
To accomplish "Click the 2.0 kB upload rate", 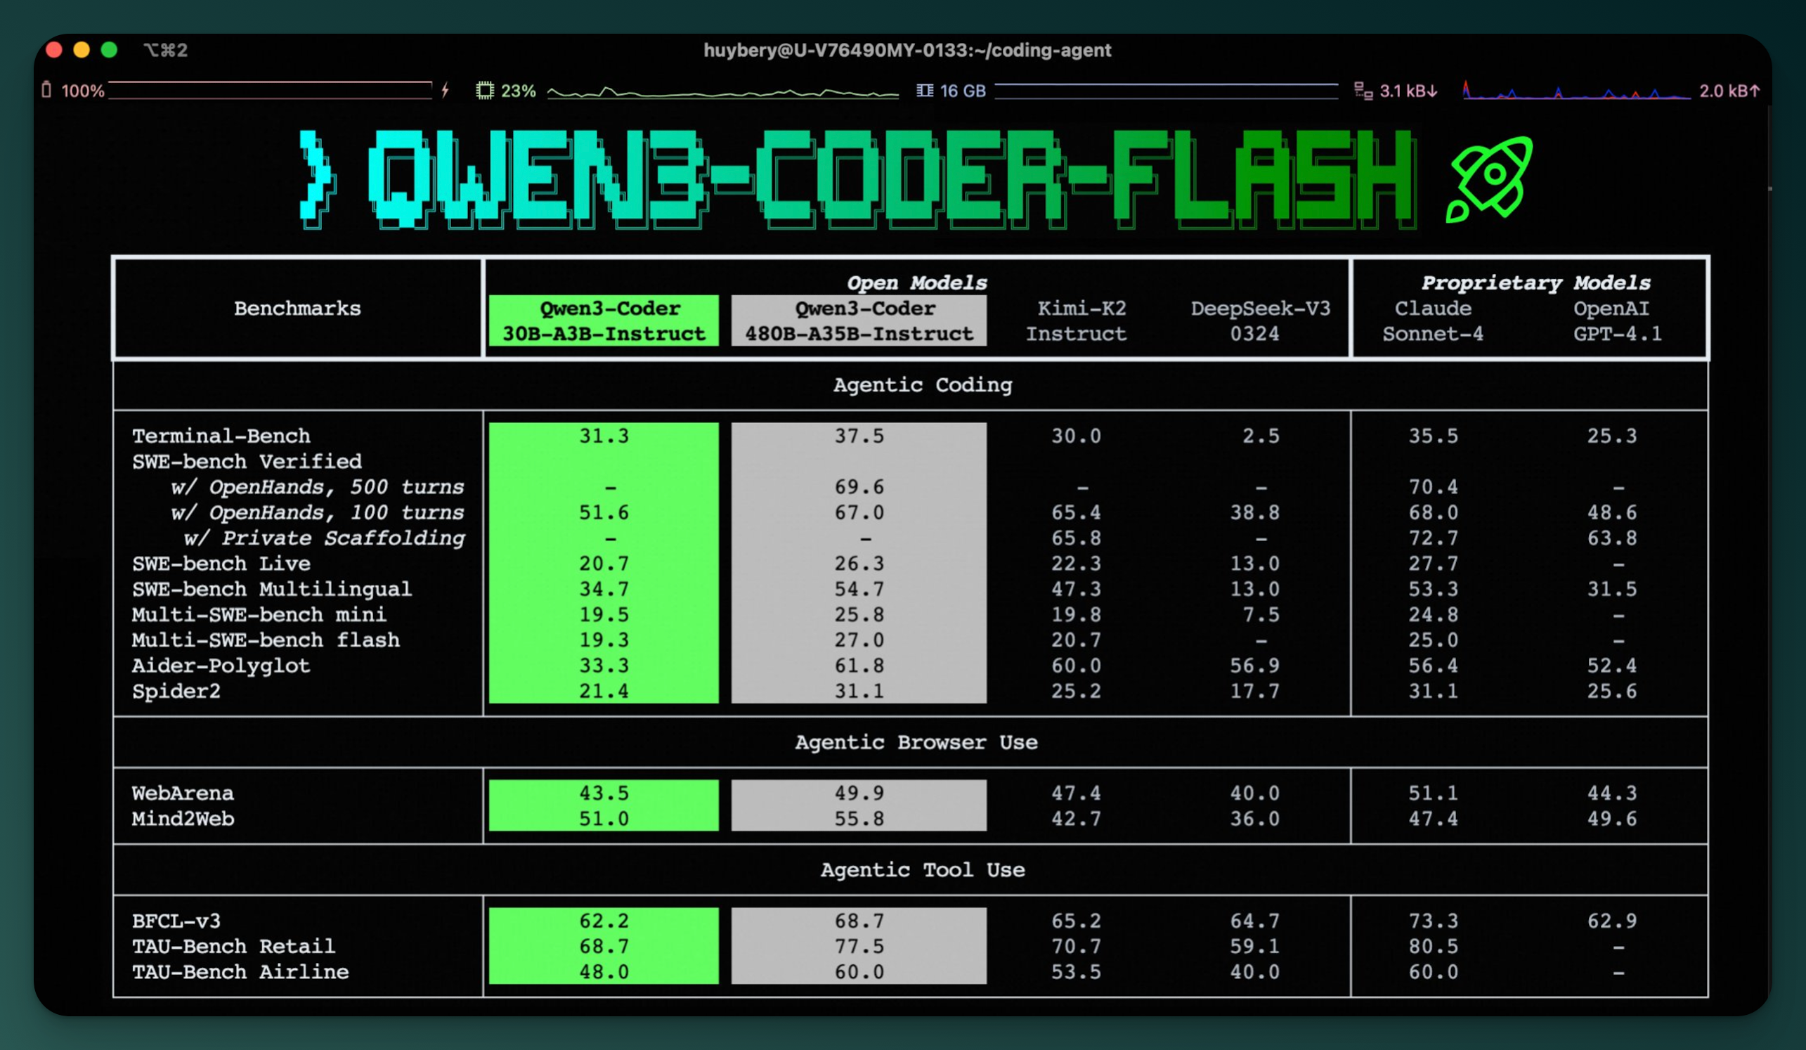I will click(x=1729, y=91).
